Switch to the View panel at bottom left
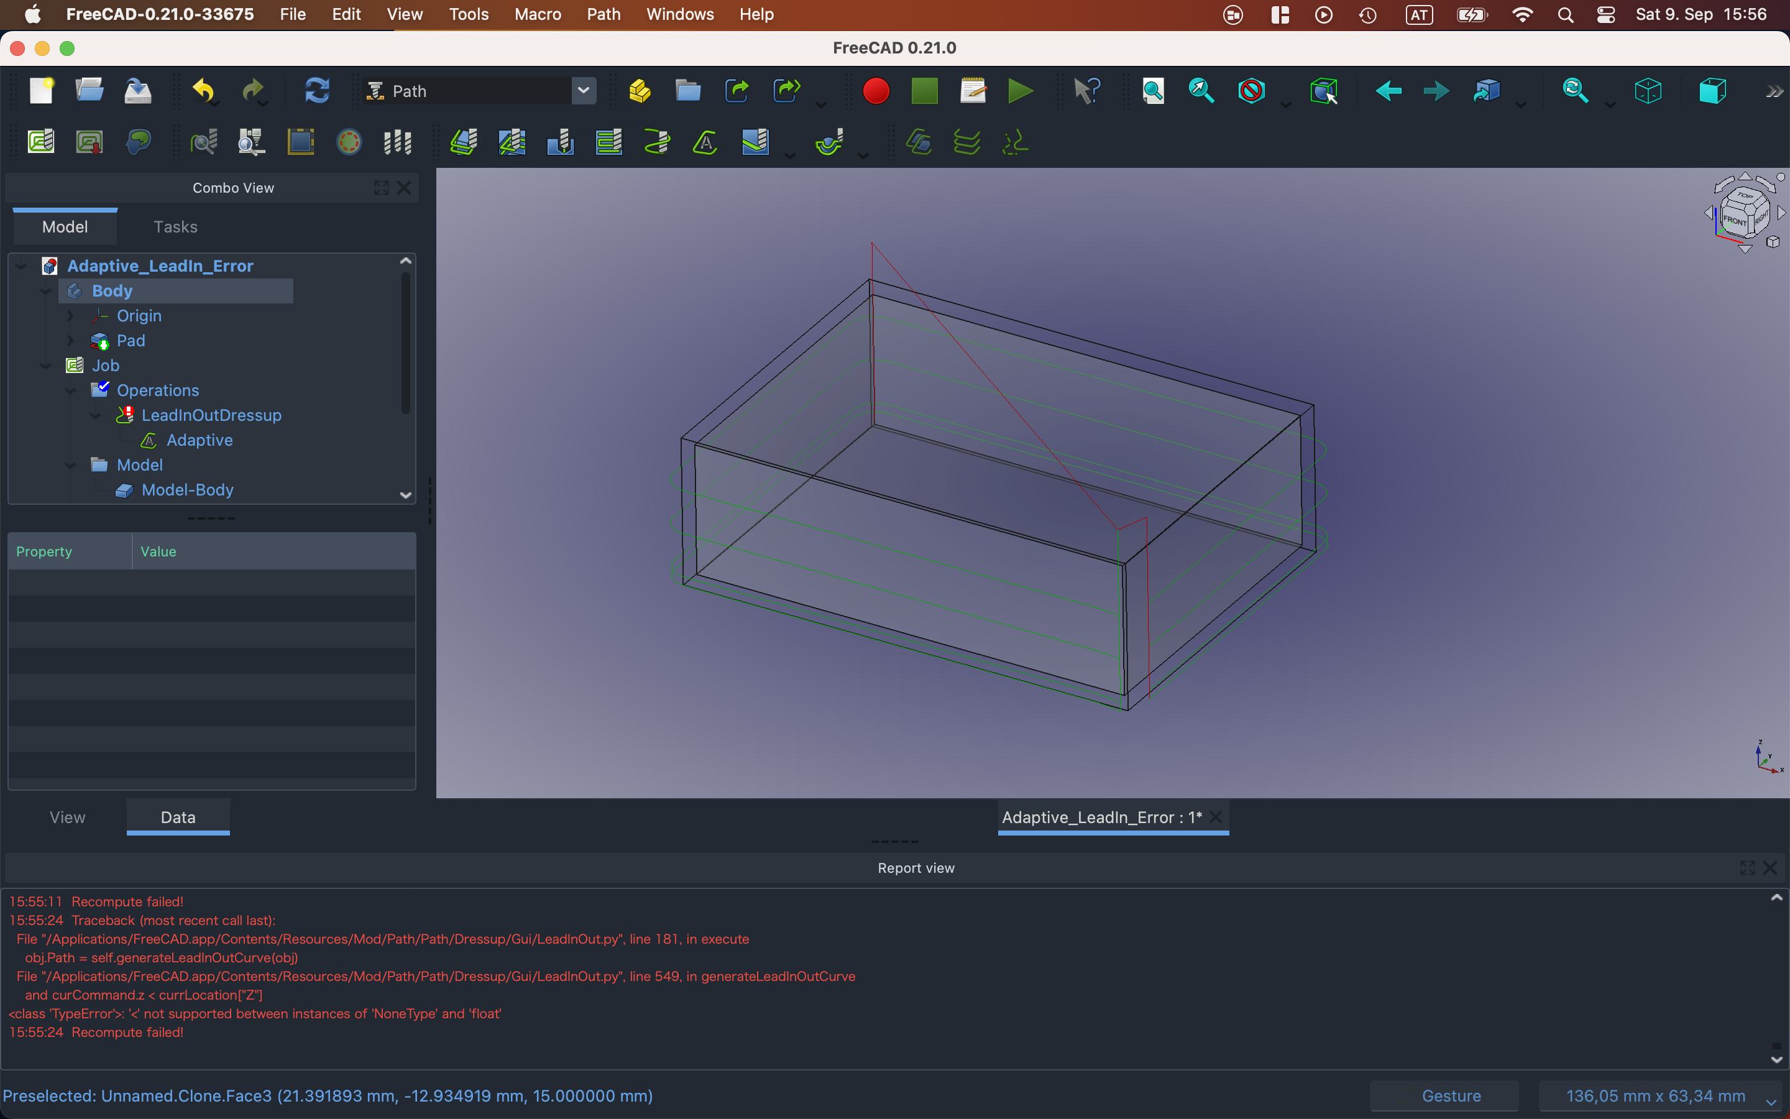The width and height of the screenshot is (1790, 1119). click(67, 817)
